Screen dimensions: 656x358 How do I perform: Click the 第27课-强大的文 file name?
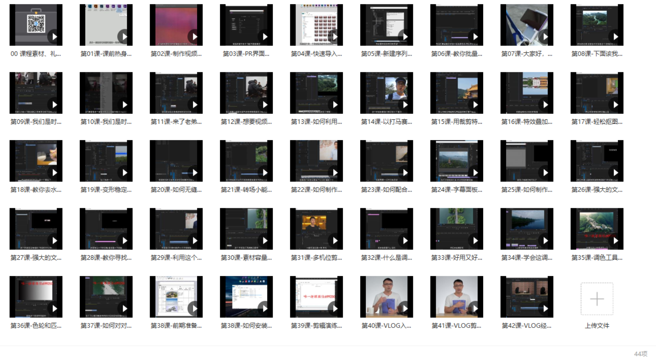click(36, 258)
